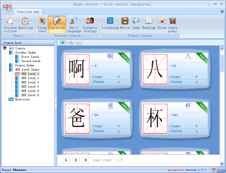
Task: Click the home icon in status bar
Action: point(213,170)
